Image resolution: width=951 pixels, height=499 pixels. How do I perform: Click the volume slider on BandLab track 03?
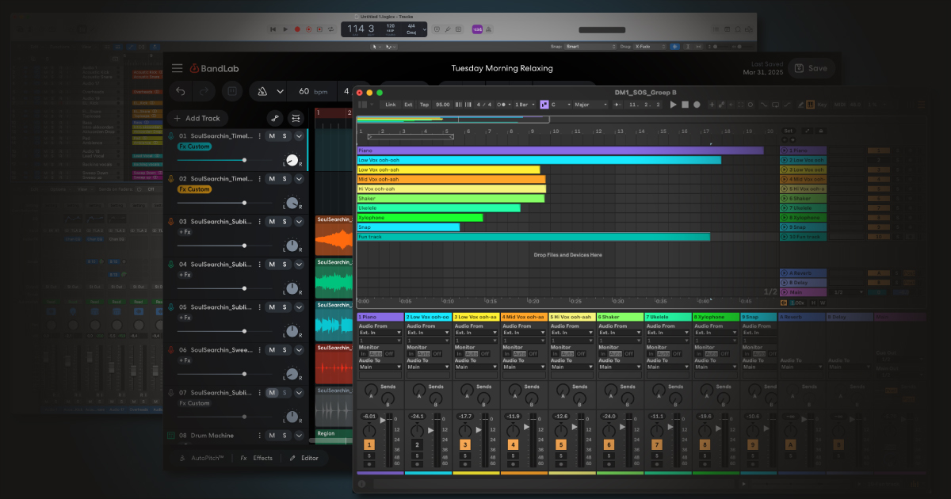coord(244,246)
